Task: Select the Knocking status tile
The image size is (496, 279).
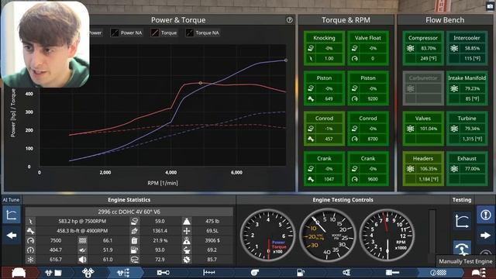Action: tap(324, 48)
